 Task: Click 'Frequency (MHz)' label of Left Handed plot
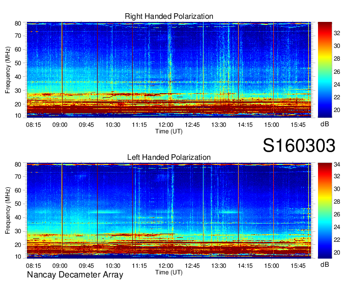point(8,211)
